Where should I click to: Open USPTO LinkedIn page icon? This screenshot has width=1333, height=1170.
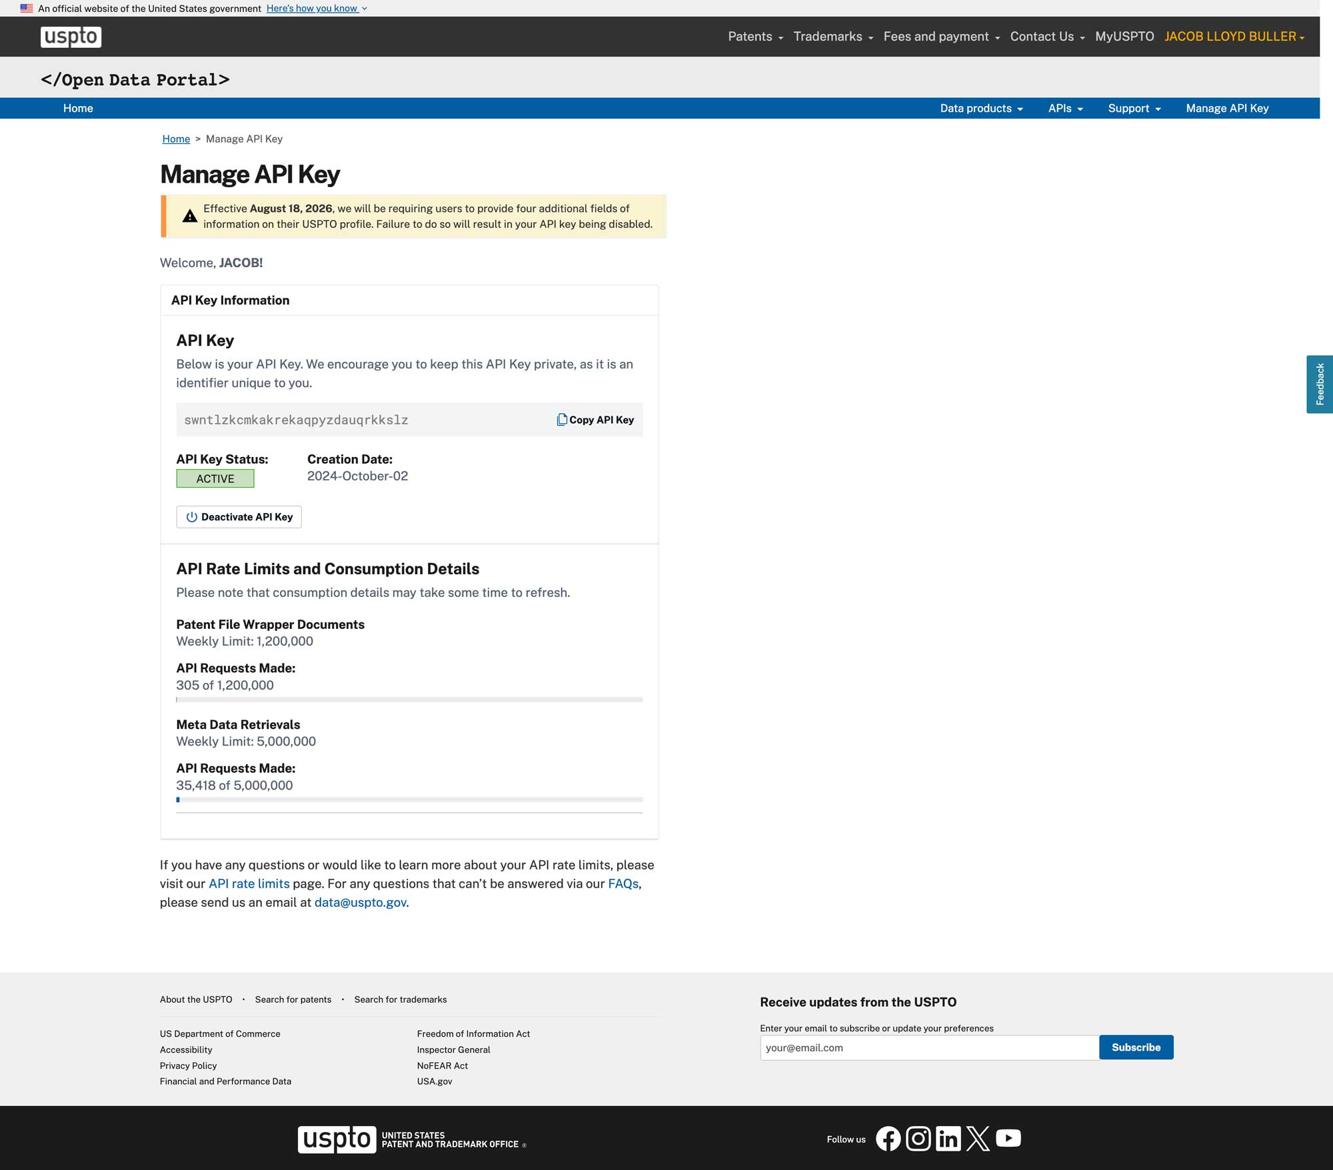(x=948, y=1138)
